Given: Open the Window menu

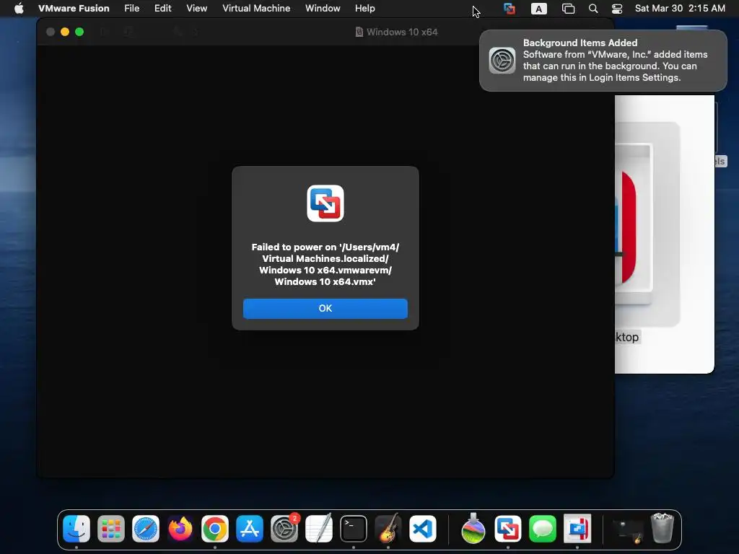Looking at the screenshot, I should tap(323, 9).
